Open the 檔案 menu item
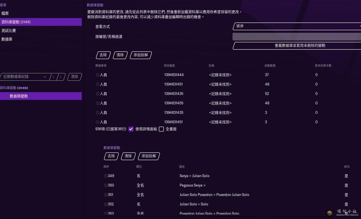Screen dimensions: 361x219 pos(5,13)
